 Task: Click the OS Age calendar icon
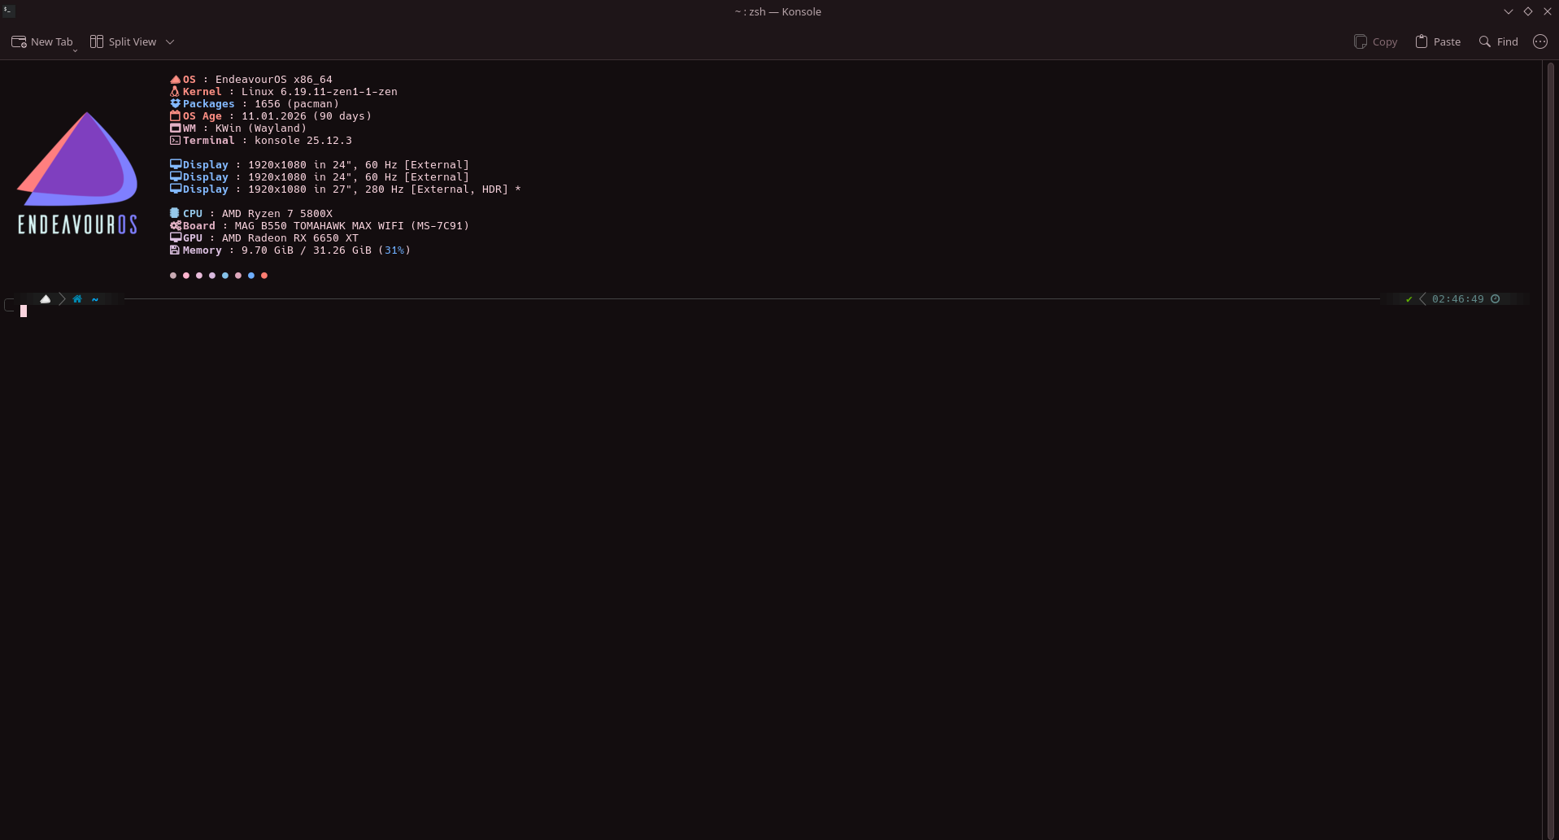coord(175,116)
